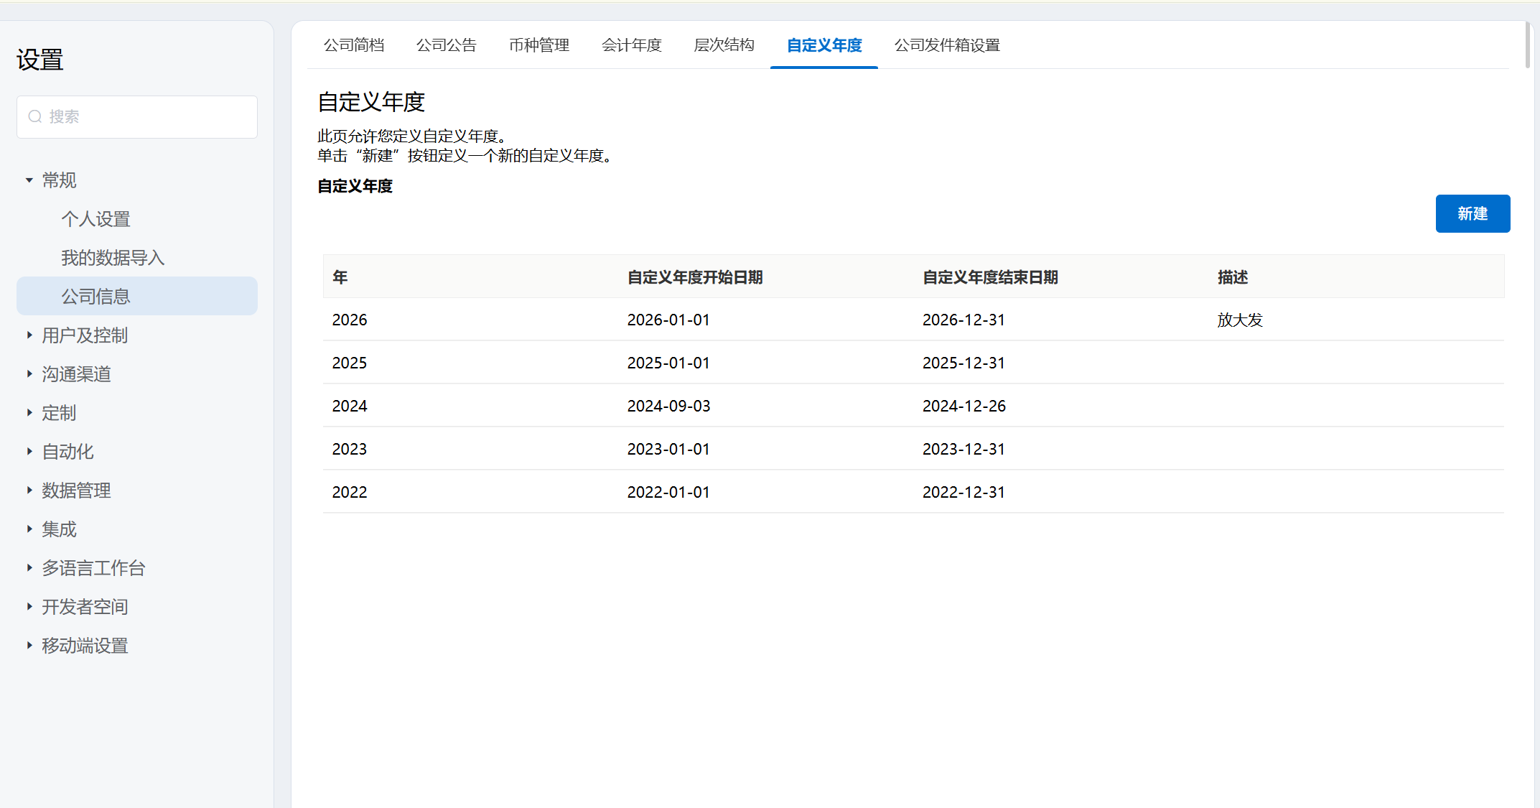This screenshot has width=1540, height=808.
Task: Switch to the 公司简档 tab
Action: (x=354, y=45)
